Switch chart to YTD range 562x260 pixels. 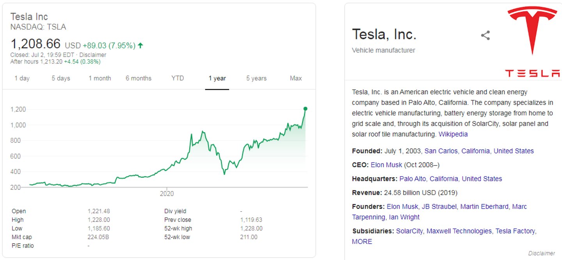[x=178, y=78]
